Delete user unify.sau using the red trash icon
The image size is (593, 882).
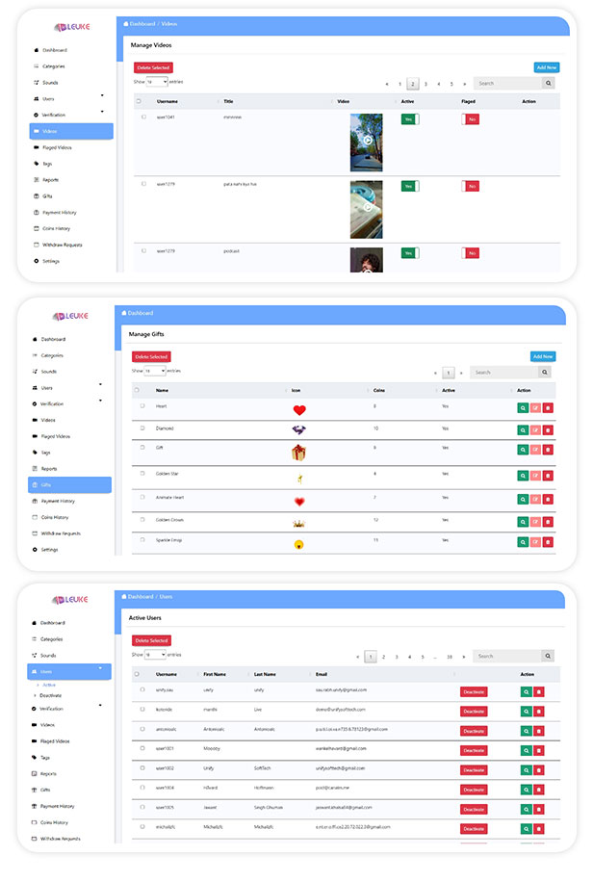click(x=539, y=691)
